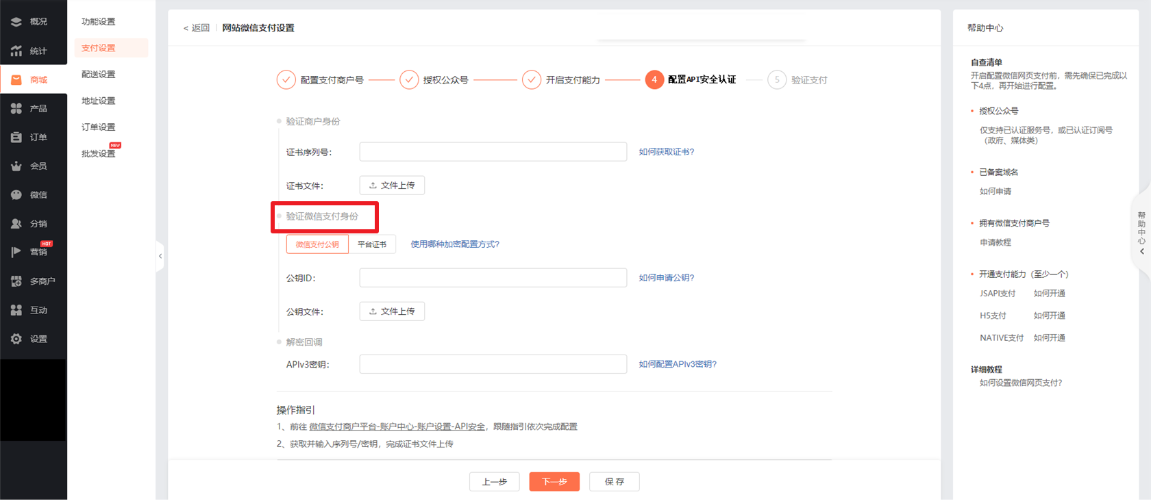The width and height of the screenshot is (1151, 501).
Task: Go back using 返回 link
Action: click(197, 28)
